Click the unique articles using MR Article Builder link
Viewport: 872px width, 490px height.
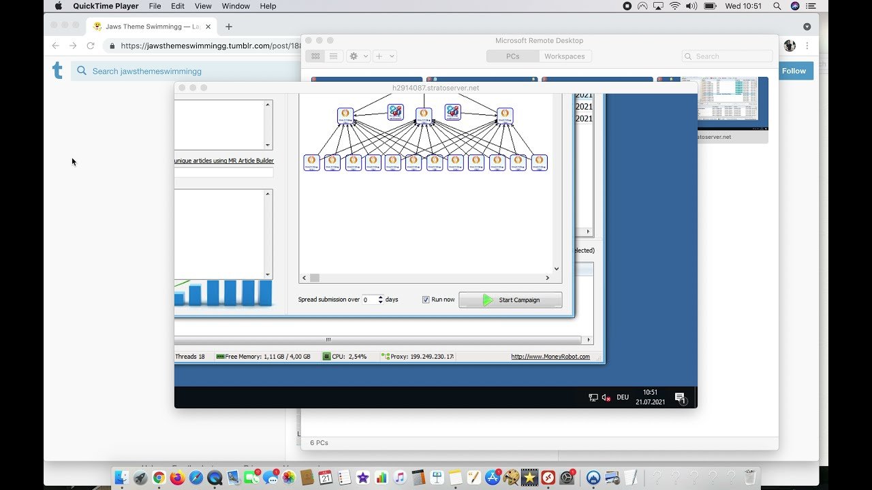point(224,161)
